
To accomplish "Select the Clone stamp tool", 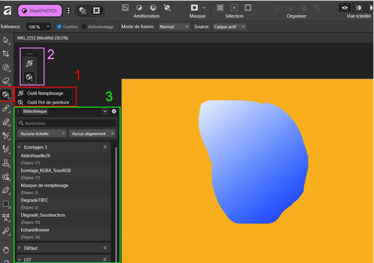I will (x=6, y=163).
